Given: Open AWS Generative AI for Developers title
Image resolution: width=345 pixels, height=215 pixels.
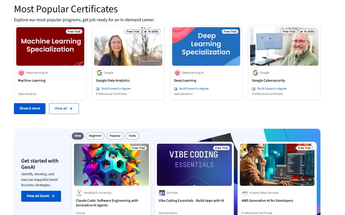Looking at the screenshot, I should coord(267,201).
